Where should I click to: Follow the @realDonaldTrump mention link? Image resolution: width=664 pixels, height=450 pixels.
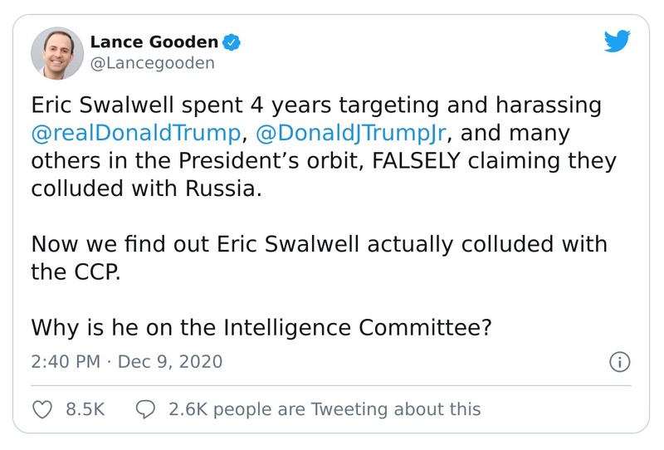[x=135, y=133]
